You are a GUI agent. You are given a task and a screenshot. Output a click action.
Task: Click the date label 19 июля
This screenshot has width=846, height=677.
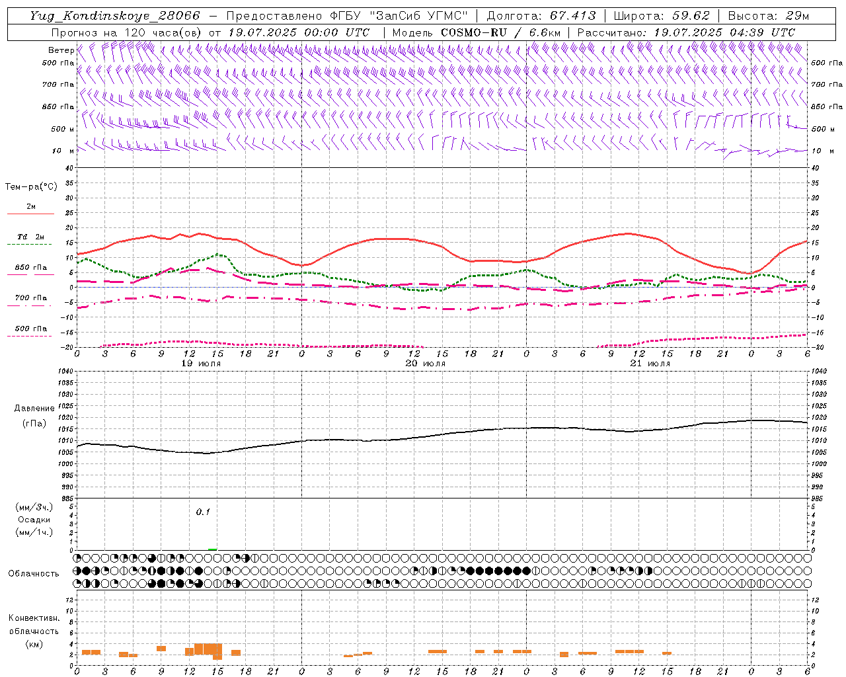click(201, 364)
